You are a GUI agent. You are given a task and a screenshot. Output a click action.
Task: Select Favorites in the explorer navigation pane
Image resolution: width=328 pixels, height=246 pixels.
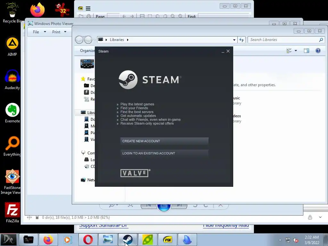click(88, 79)
